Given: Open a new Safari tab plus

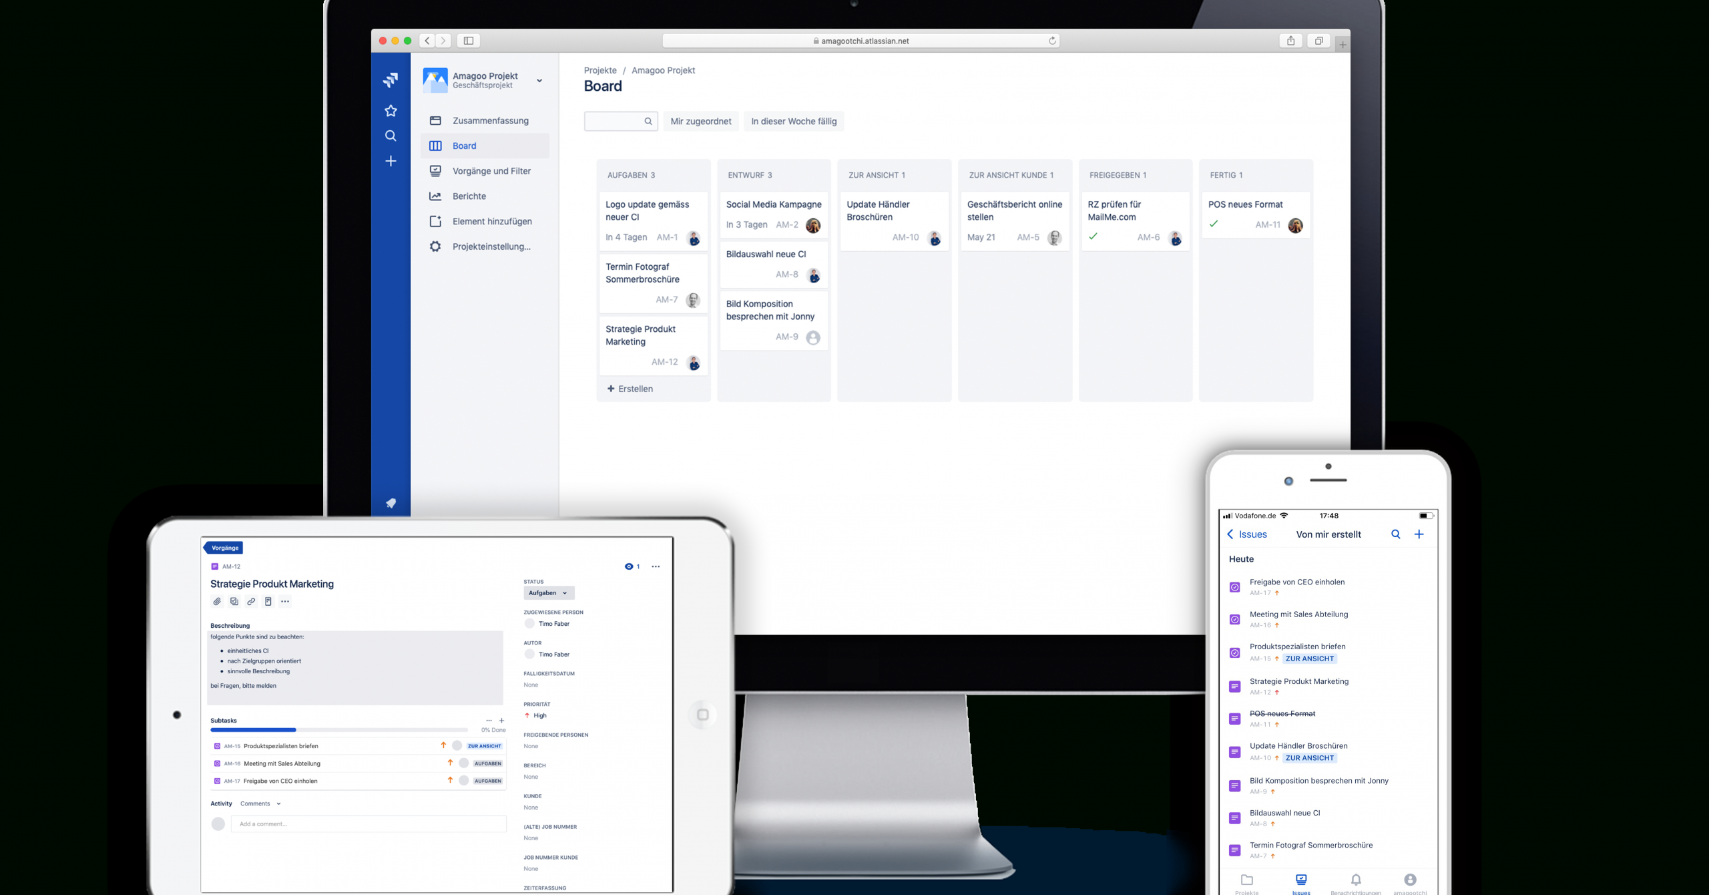Looking at the screenshot, I should pos(1342,45).
